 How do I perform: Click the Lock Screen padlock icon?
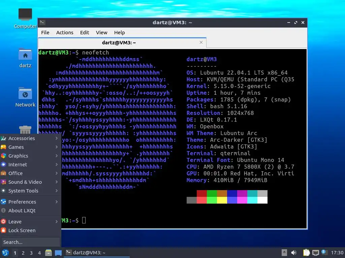click(3, 230)
